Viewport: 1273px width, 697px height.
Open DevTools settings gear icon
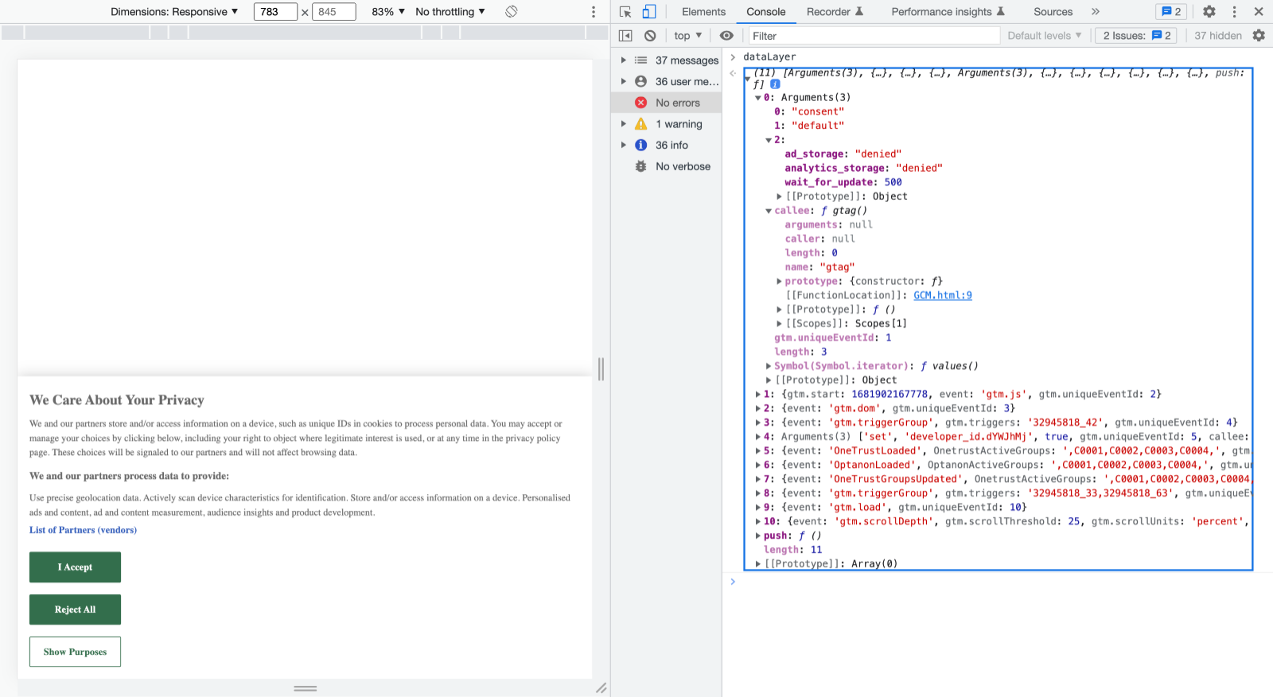1209,12
